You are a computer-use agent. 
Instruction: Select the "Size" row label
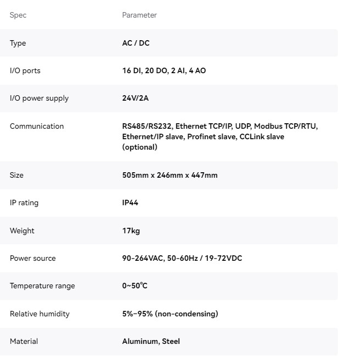(16, 176)
